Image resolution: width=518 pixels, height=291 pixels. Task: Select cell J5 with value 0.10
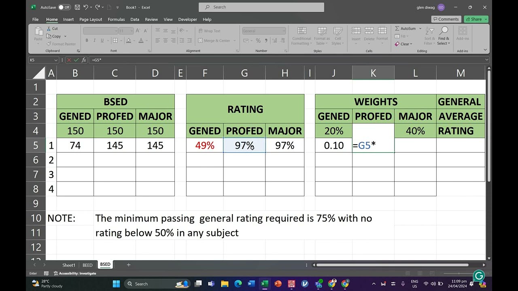334,145
